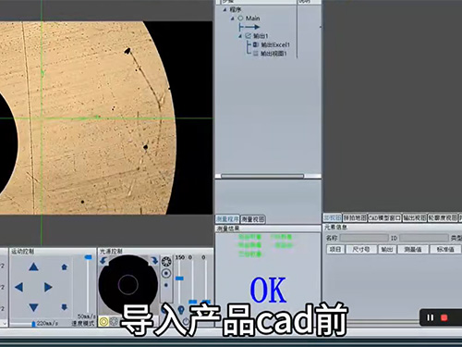Collapse the Main tree node
The width and height of the screenshot is (462, 347).
click(233, 19)
